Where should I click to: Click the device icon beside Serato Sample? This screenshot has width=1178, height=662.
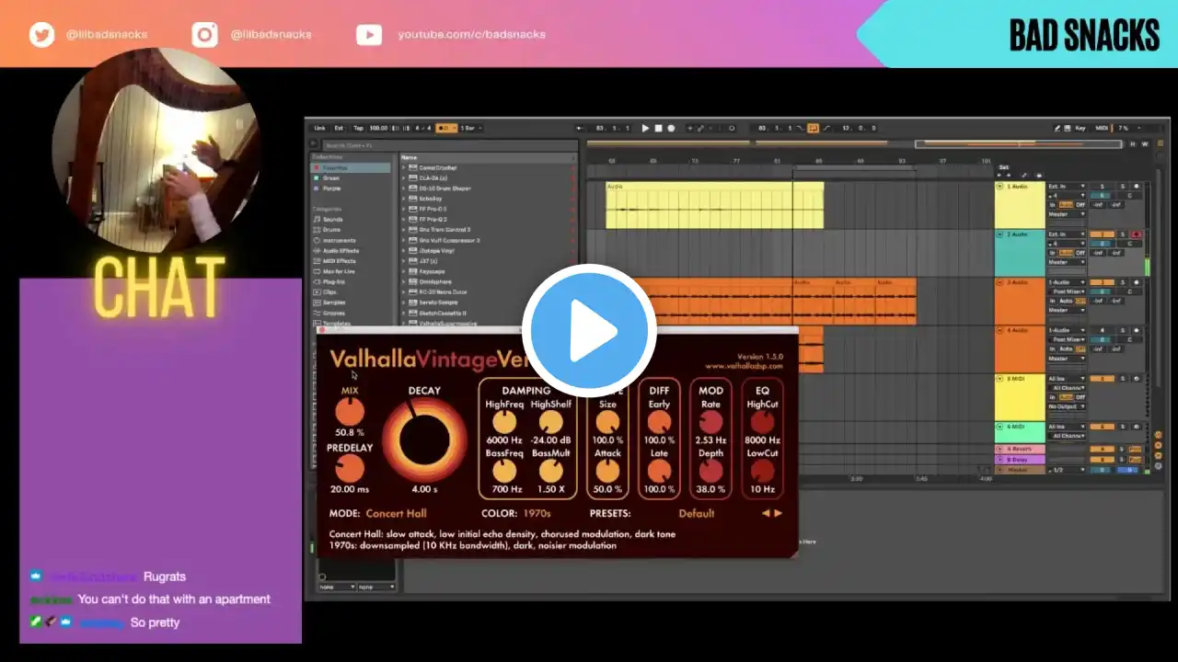point(413,302)
